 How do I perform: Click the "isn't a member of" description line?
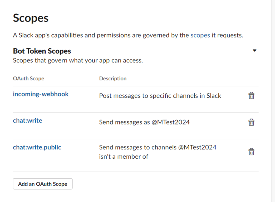(124, 157)
